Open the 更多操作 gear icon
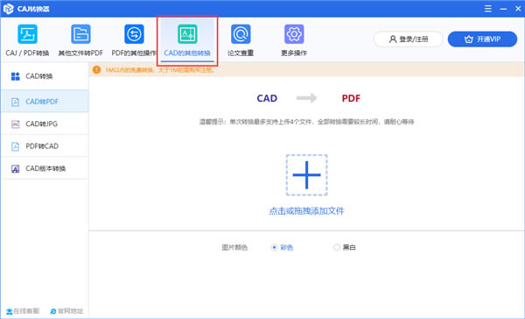The width and height of the screenshot is (525, 319). [294, 34]
